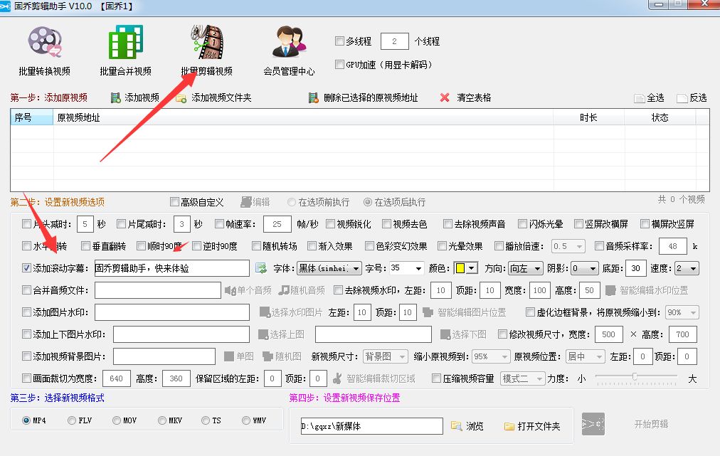Open yellow 颜色 subtitle color swatch
This screenshot has height=456, width=720.
point(465,268)
